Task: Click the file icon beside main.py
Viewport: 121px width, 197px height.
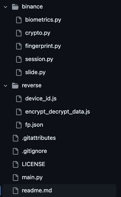Action: click(x=16, y=178)
